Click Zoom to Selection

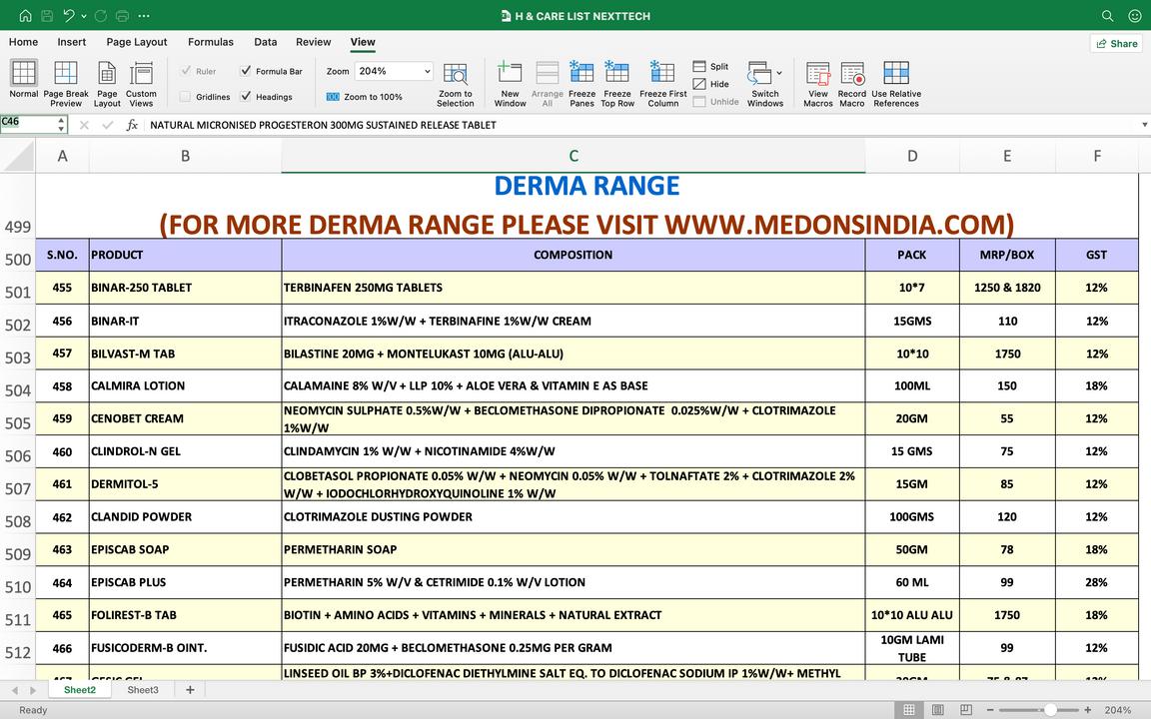(456, 84)
